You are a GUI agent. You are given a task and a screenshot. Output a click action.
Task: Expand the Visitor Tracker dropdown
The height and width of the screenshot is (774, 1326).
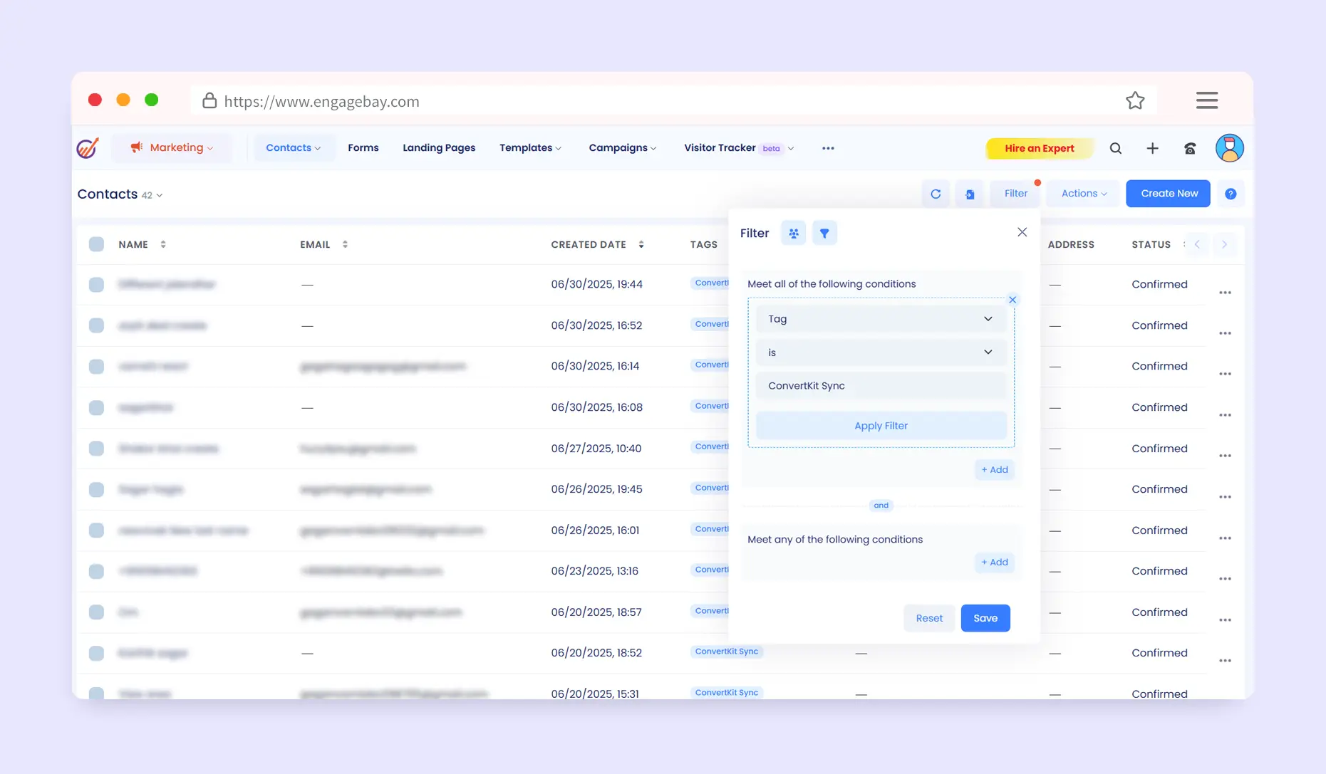(739, 148)
